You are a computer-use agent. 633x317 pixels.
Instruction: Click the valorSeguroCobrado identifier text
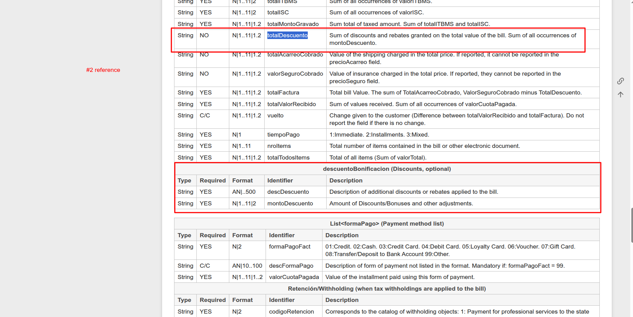(x=295, y=74)
